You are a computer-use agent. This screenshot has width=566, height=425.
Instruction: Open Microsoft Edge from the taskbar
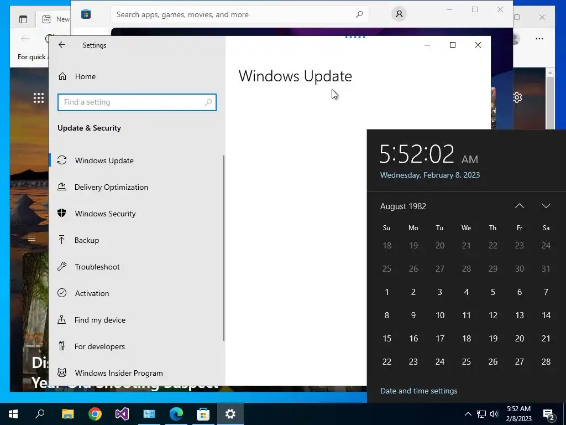pyautogui.click(x=176, y=414)
